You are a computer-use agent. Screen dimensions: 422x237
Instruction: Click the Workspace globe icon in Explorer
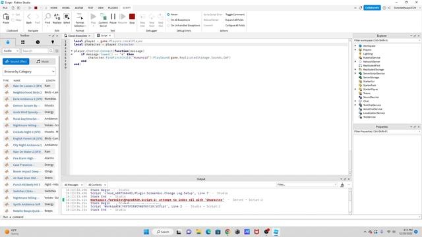pyautogui.click(x=360, y=46)
